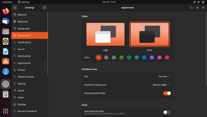Pick the blue accent color

(x=144, y=57)
